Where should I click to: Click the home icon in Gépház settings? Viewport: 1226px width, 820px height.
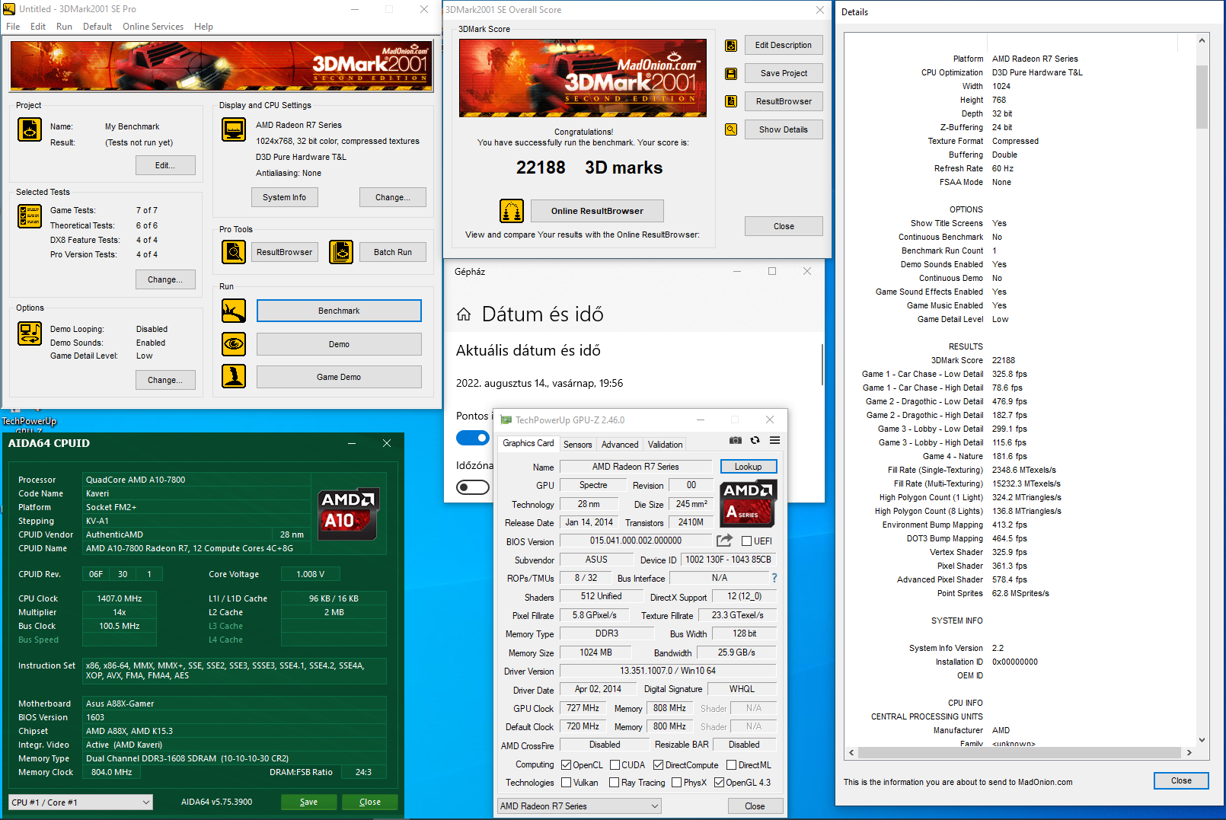(x=464, y=314)
